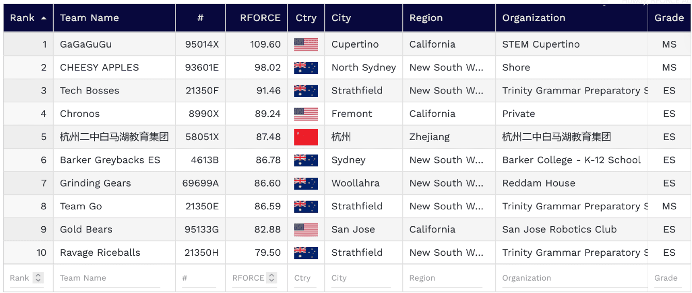Sort by the Team Name column header

pos(89,18)
